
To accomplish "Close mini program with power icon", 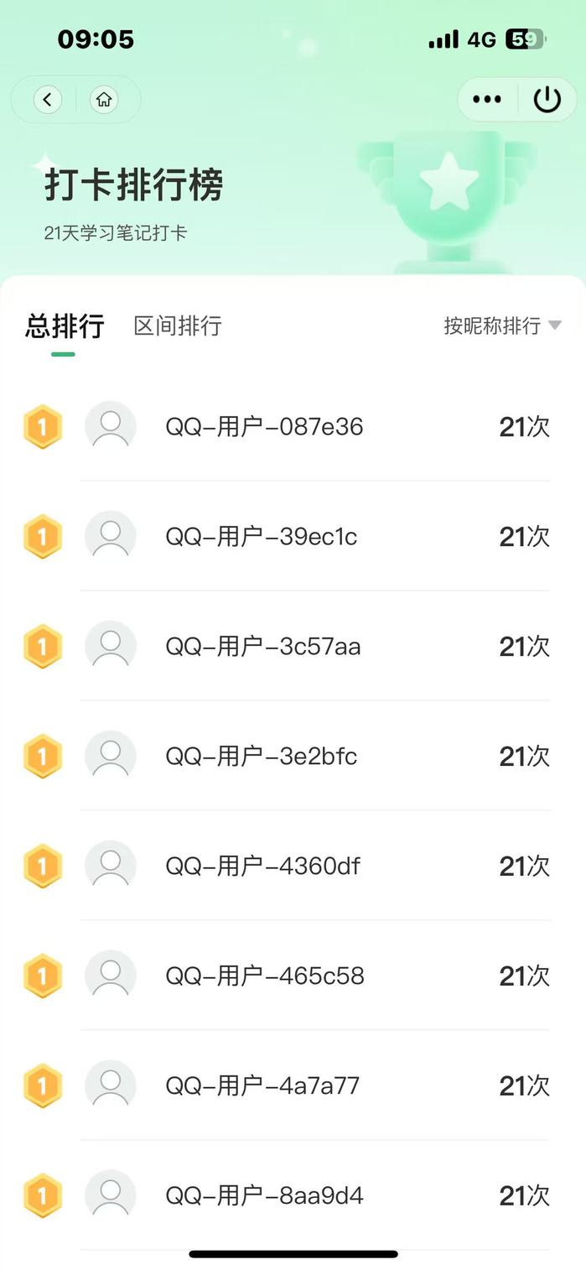I will click(x=547, y=100).
